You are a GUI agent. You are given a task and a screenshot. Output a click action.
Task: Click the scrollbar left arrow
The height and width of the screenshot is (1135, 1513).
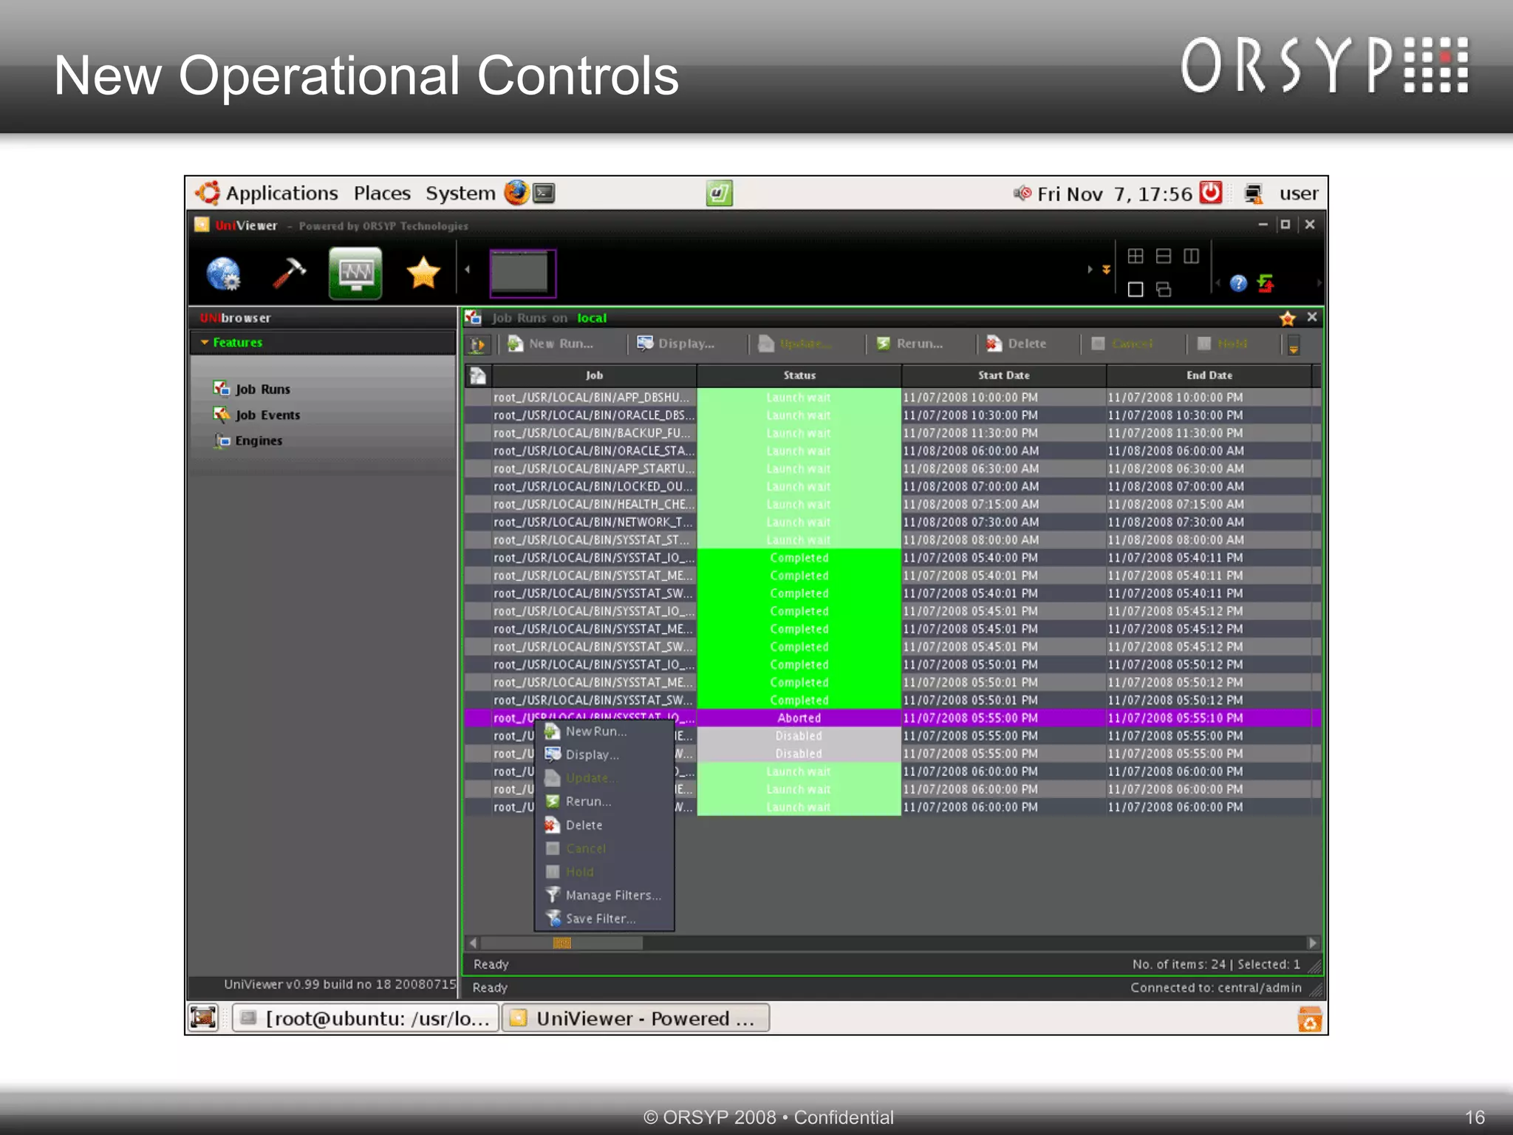point(473,943)
